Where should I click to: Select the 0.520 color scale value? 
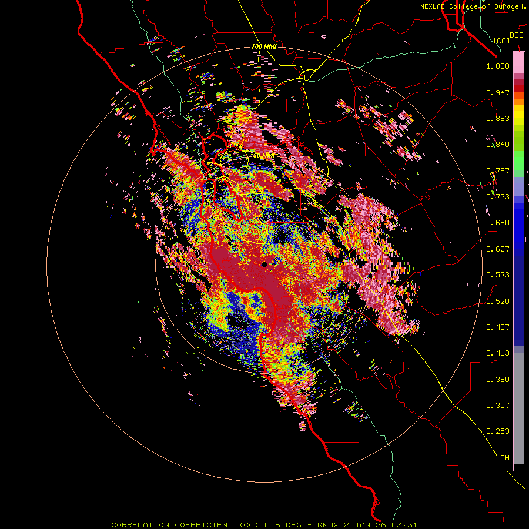pyautogui.click(x=498, y=302)
